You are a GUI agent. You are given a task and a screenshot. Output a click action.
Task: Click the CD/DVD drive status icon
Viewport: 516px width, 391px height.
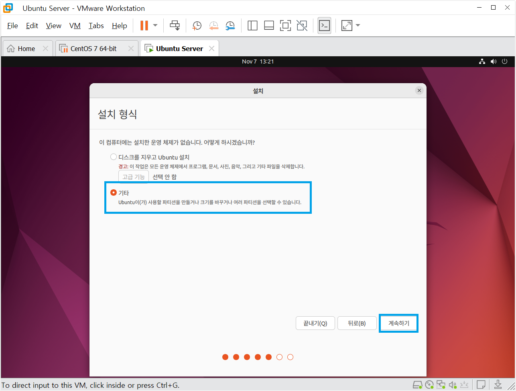[430, 385]
